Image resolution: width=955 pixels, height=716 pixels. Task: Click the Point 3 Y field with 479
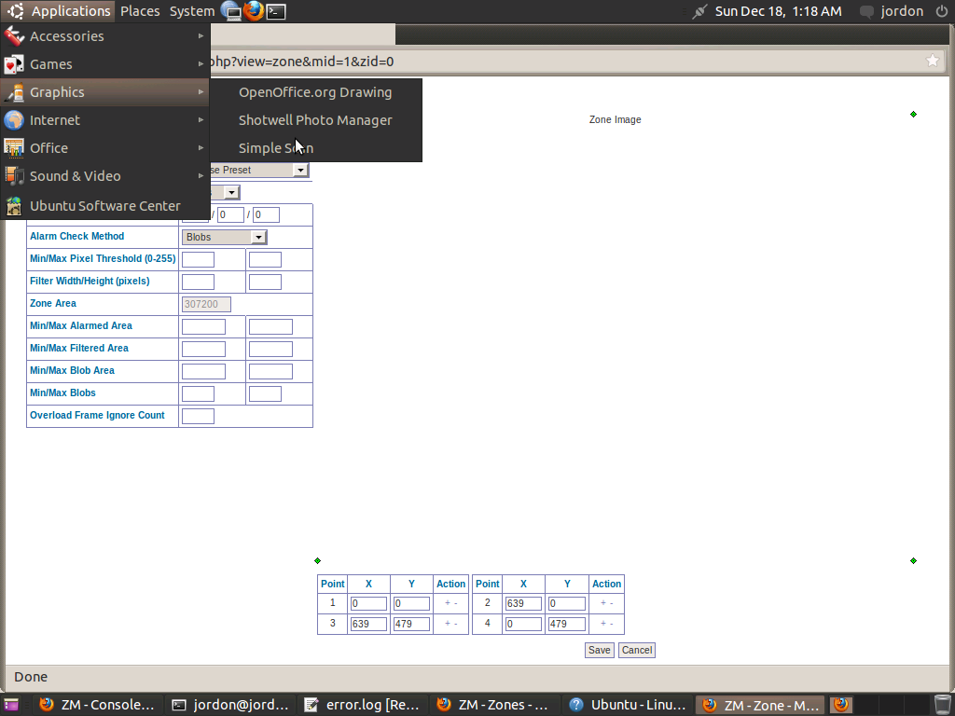(411, 624)
